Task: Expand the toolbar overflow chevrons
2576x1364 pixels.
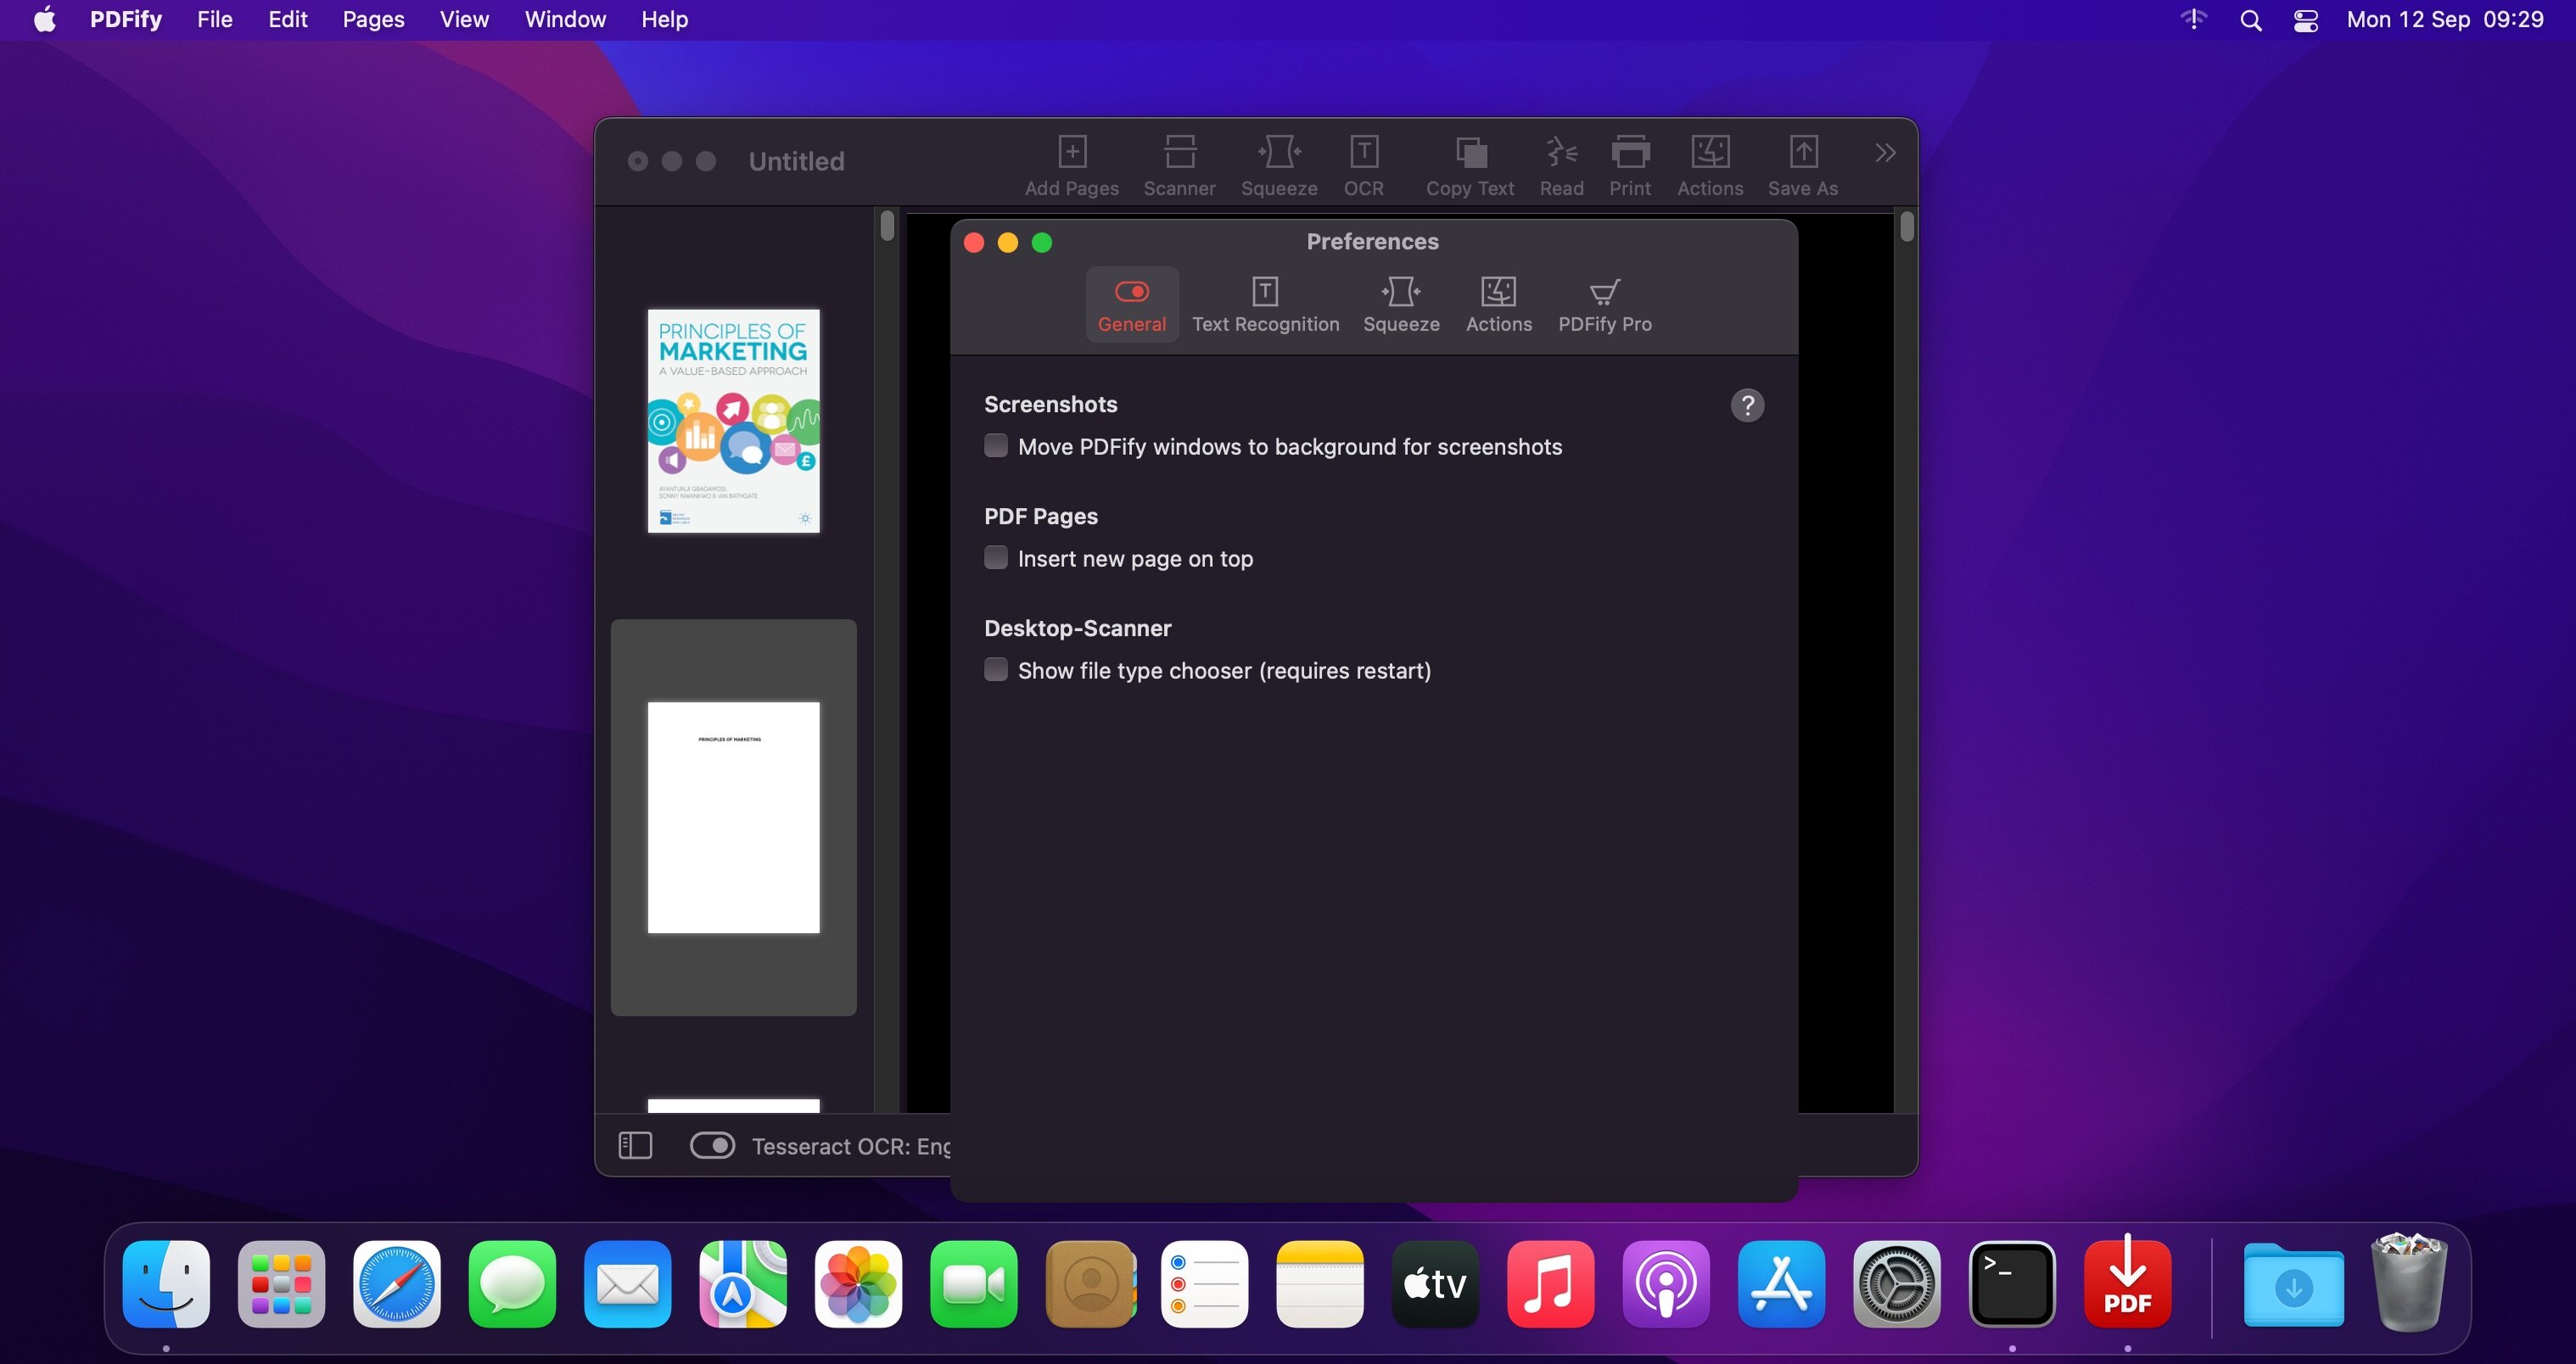Action: [1885, 153]
